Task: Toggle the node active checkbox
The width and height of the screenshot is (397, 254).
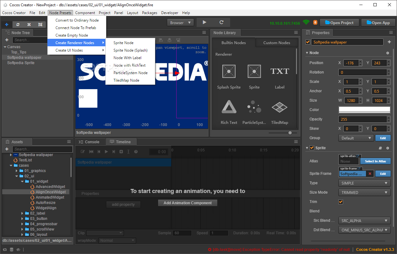Action: pos(308,42)
